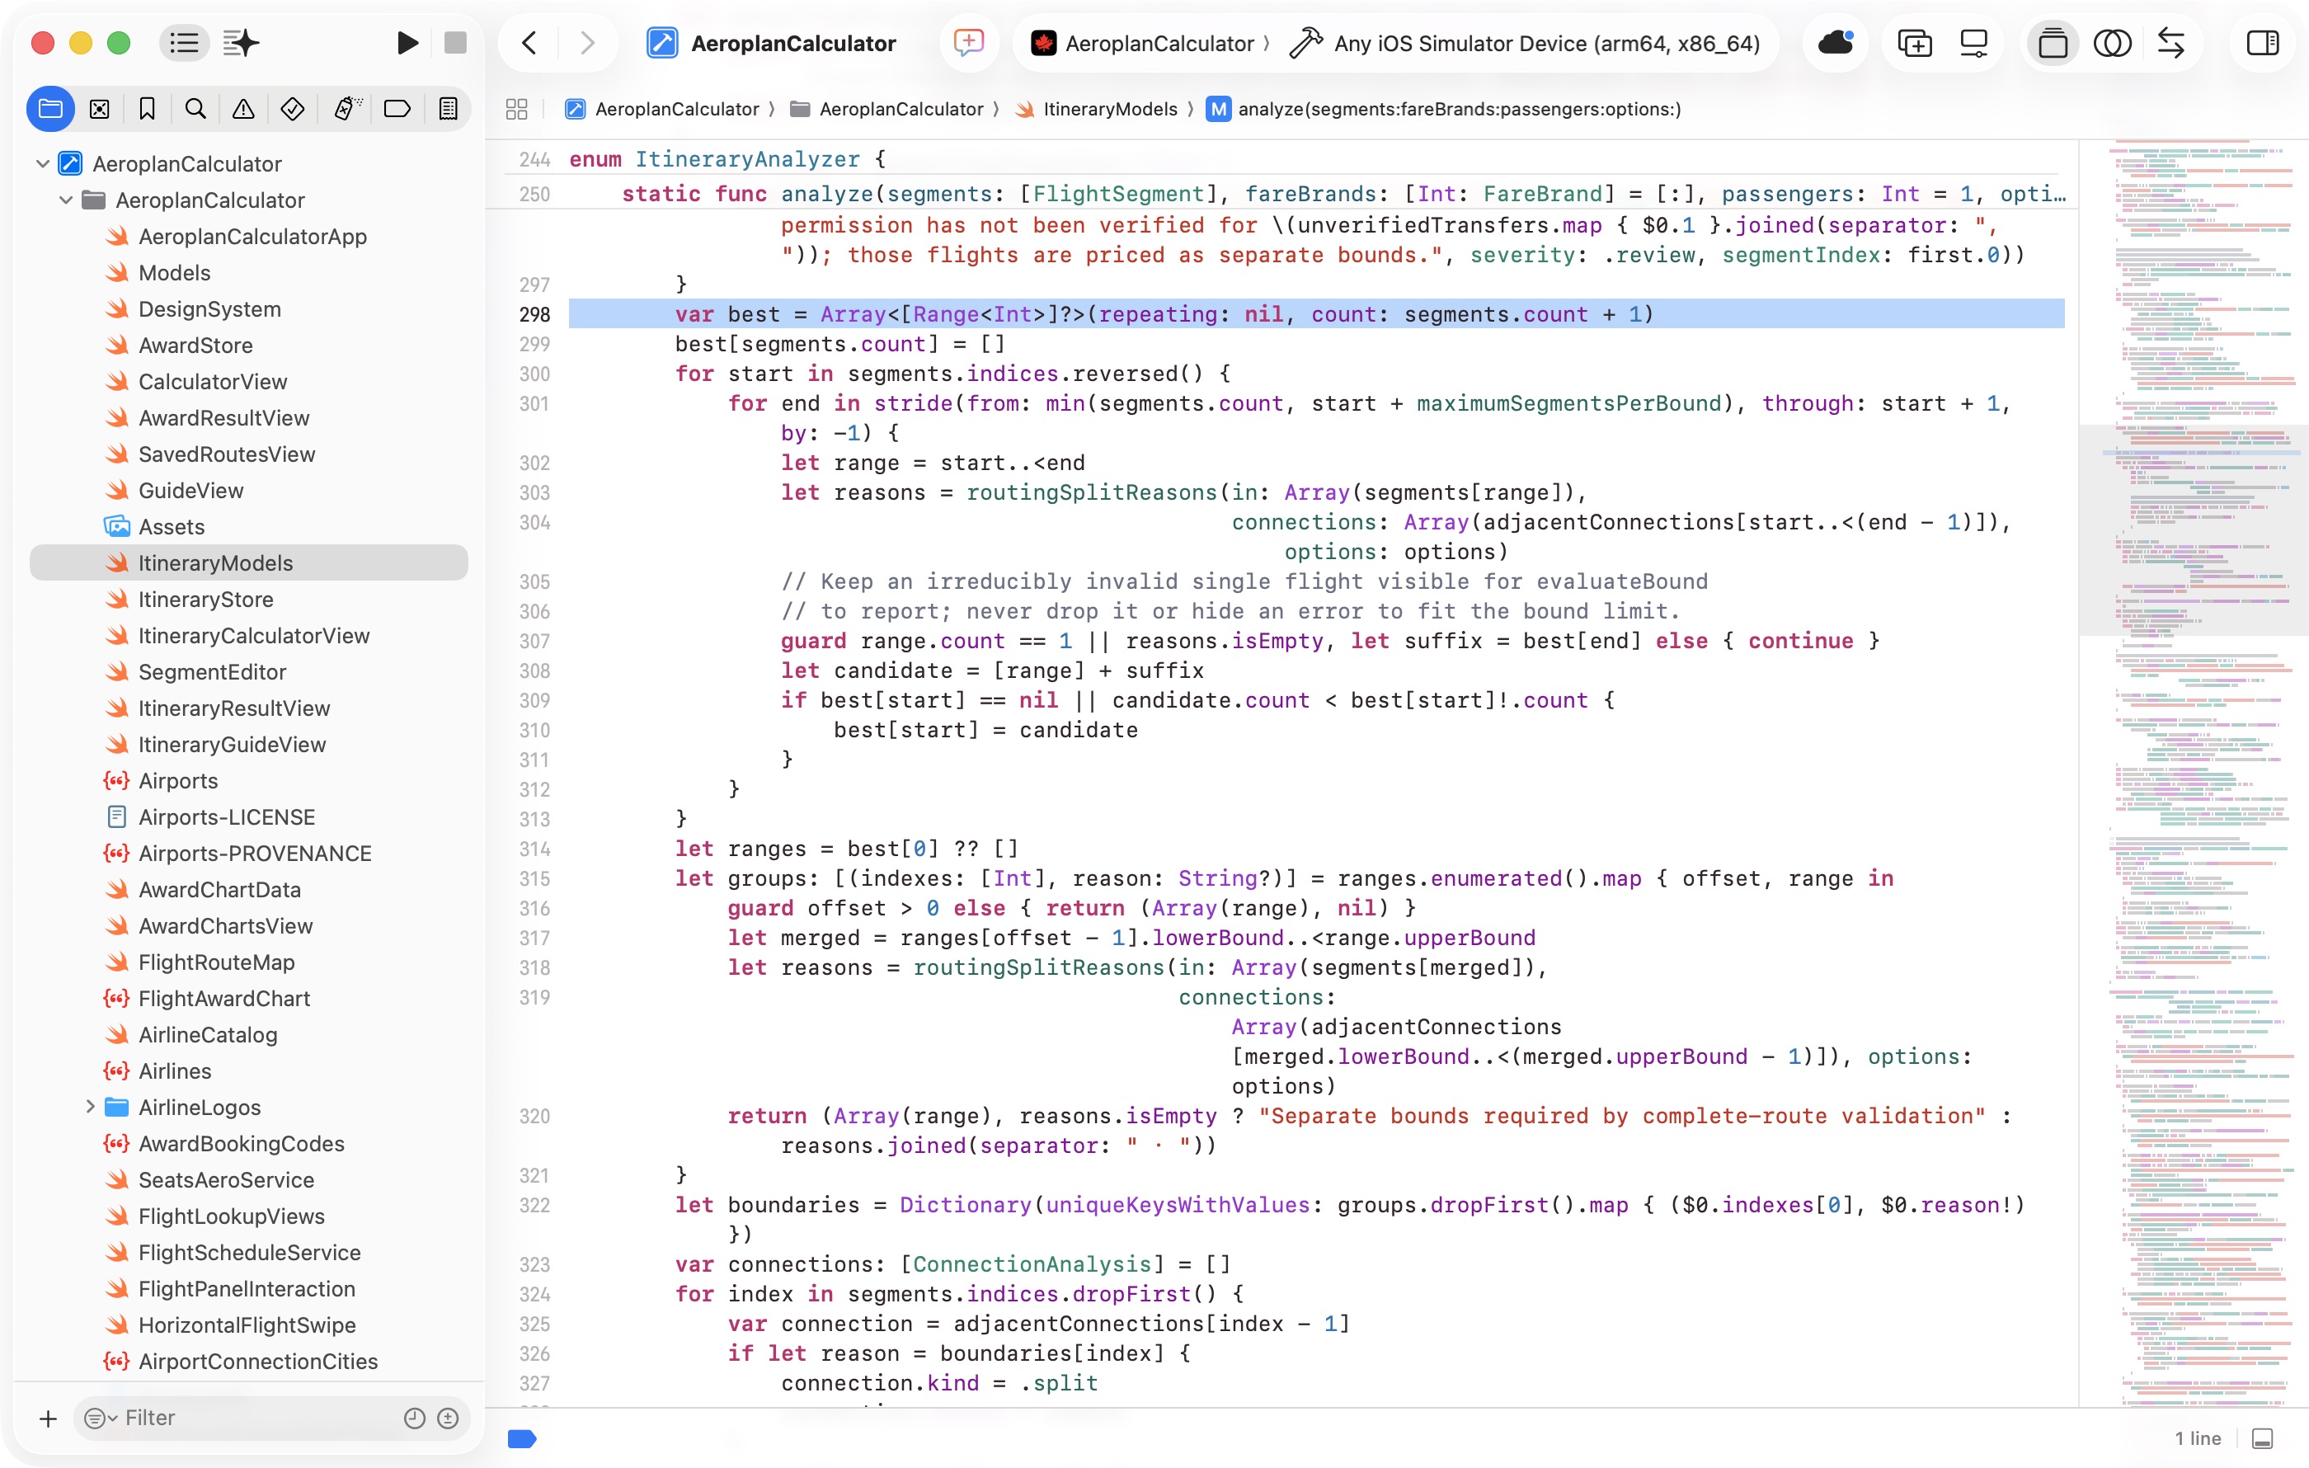Go back in editor history
This screenshot has height=1468, width=2309.
[529, 43]
